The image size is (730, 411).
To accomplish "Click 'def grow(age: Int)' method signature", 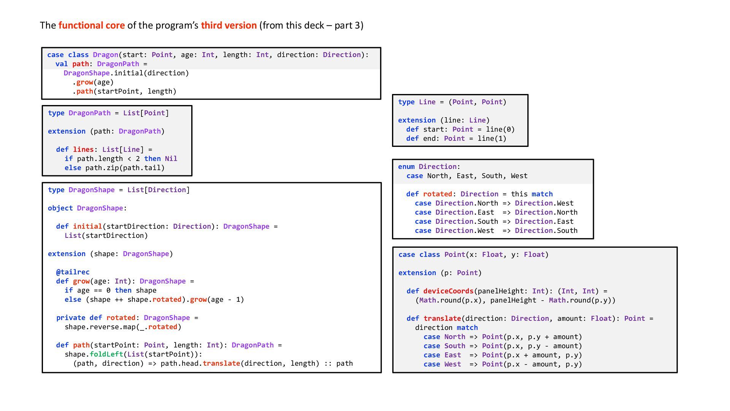I will point(125,281).
